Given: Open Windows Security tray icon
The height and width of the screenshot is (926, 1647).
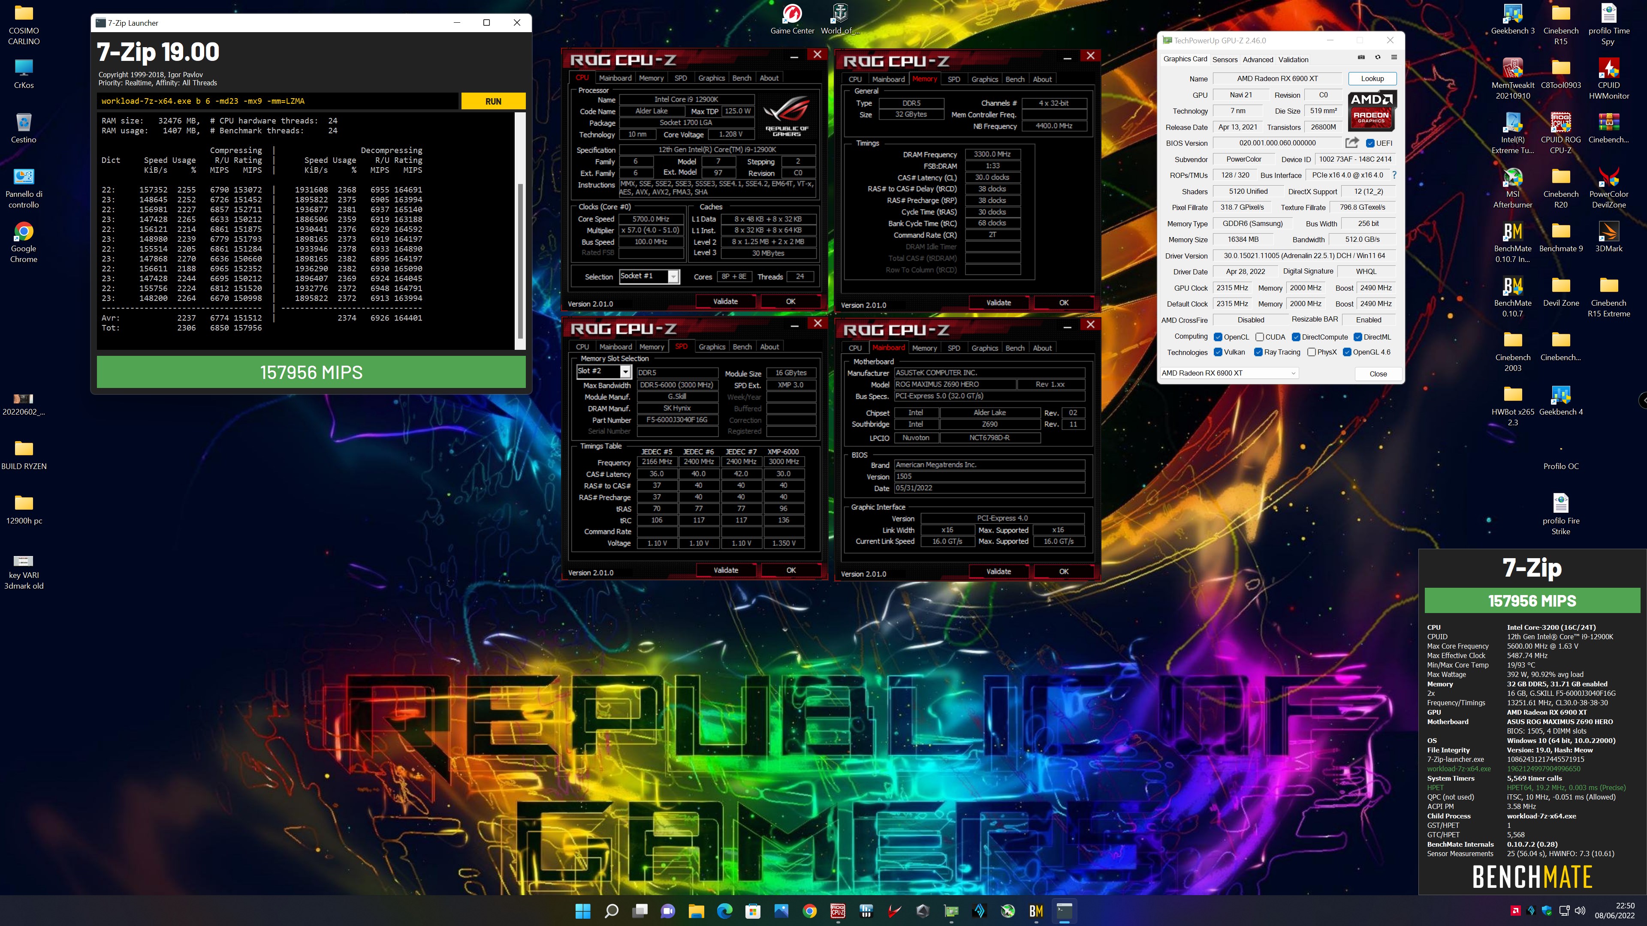Looking at the screenshot, I should [1547, 910].
